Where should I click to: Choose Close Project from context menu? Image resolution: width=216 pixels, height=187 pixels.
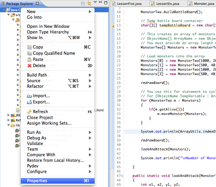(40, 117)
